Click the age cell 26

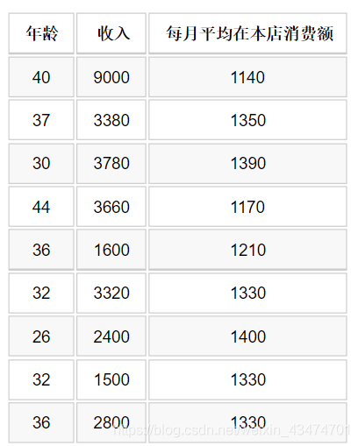(41, 336)
